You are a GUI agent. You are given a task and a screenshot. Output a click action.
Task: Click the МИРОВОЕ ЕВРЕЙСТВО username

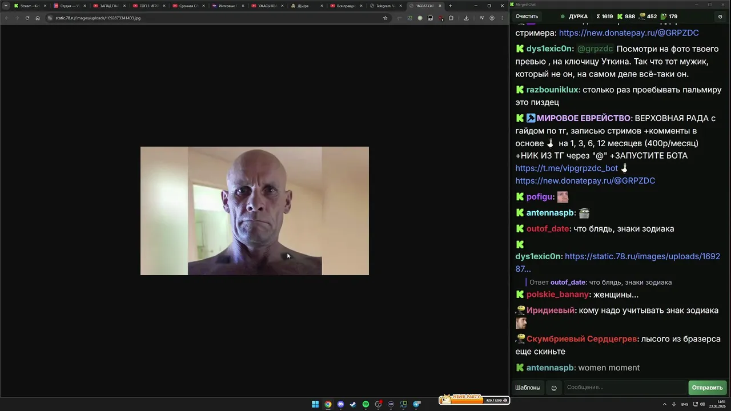tap(584, 118)
